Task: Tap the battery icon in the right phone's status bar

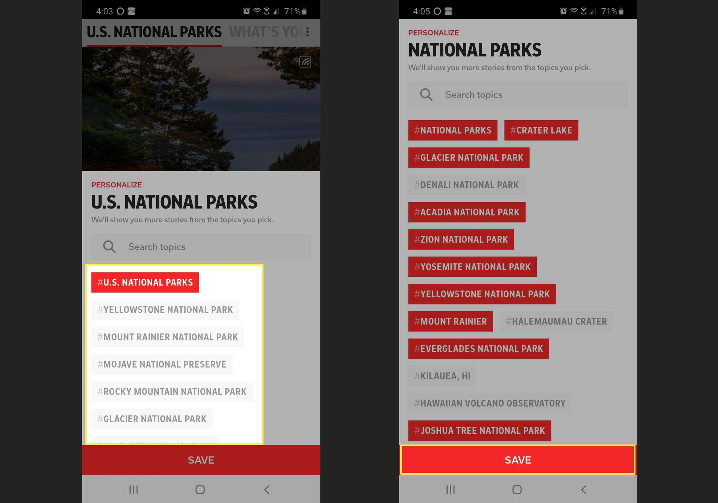Action: (x=621, y=11)
